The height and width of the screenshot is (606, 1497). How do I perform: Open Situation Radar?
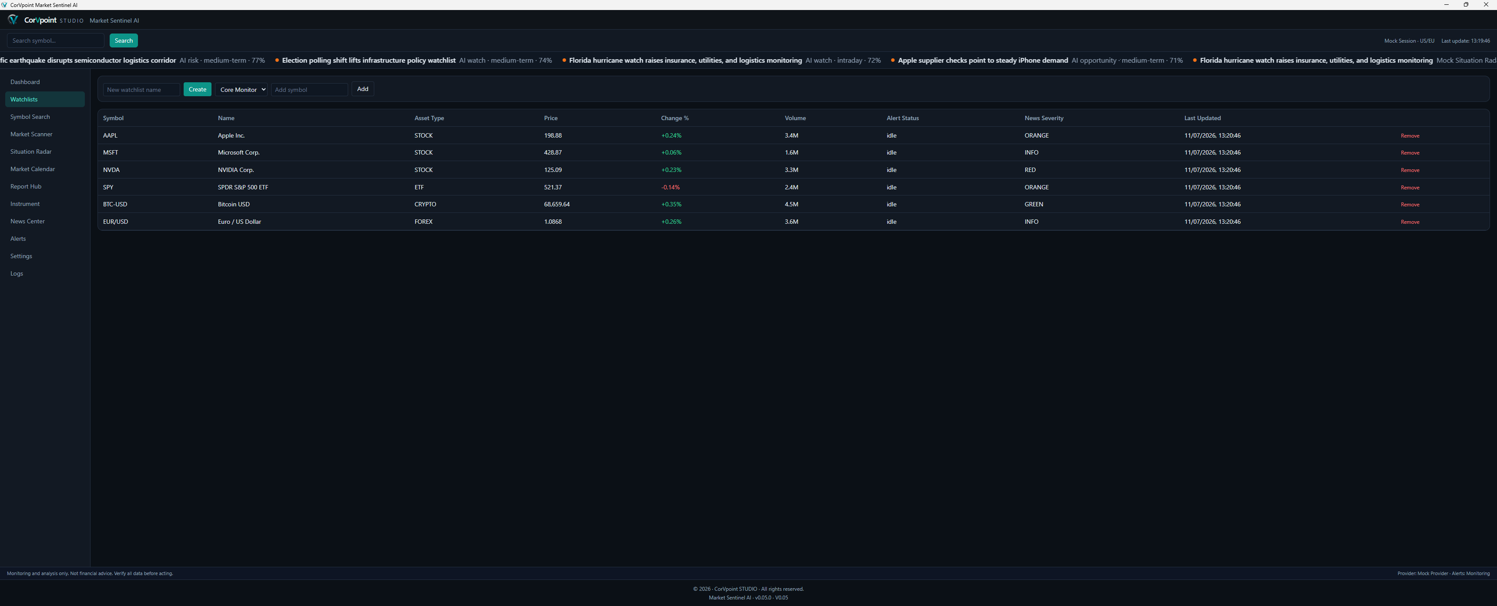45,152
